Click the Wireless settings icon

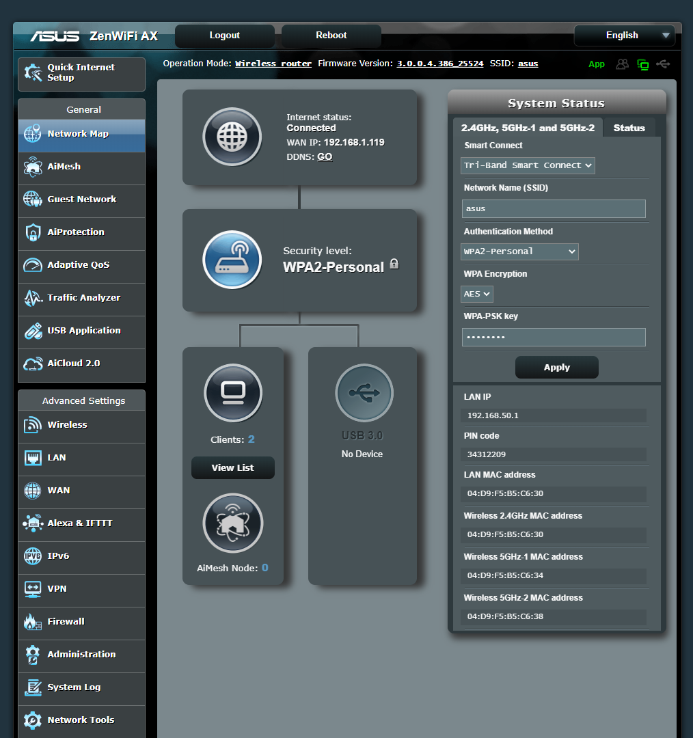tap(33, 424)
